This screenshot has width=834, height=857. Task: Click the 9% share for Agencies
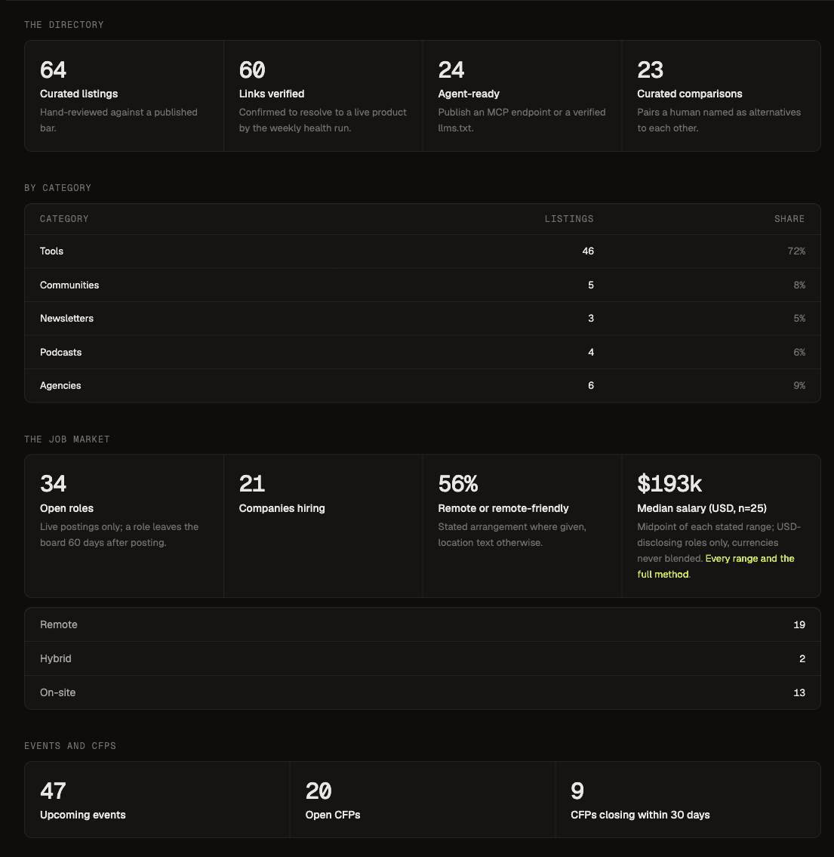[x=799, y=386]
